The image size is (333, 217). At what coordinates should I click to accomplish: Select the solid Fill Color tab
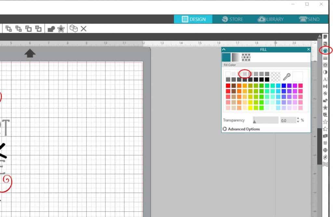[226, 57]
